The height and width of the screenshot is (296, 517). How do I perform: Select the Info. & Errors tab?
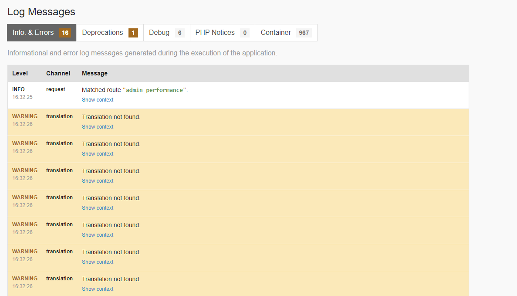pos(41,33)
